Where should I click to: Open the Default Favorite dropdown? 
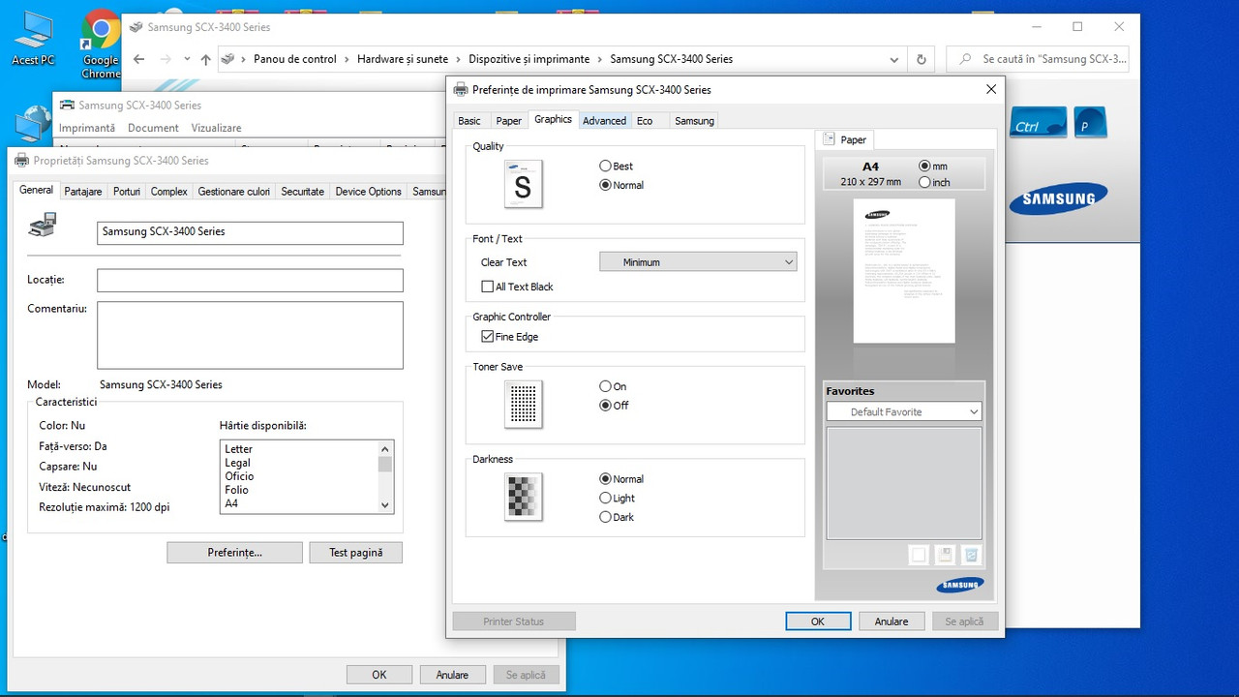pos(904,411)
